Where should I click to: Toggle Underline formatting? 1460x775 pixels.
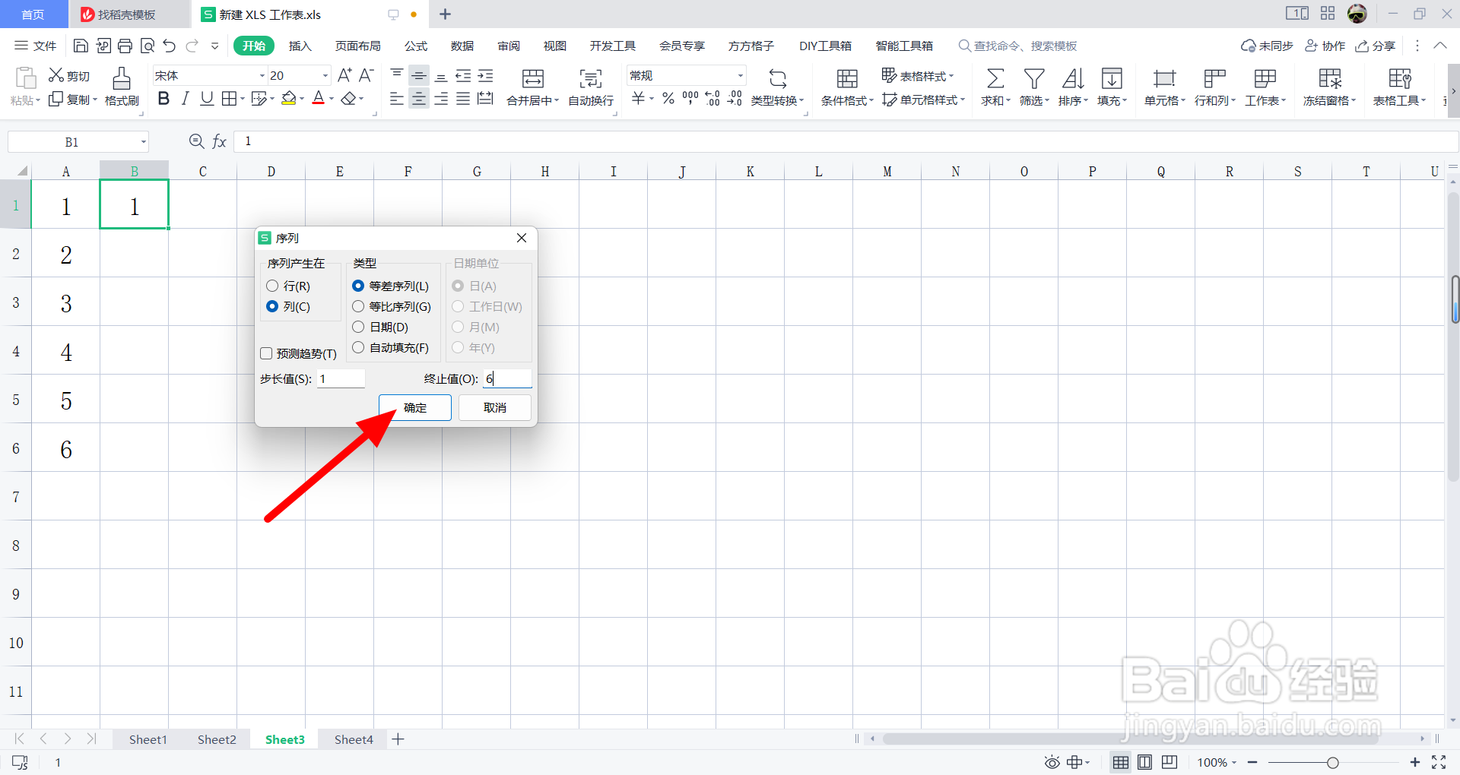click(207, 98)
